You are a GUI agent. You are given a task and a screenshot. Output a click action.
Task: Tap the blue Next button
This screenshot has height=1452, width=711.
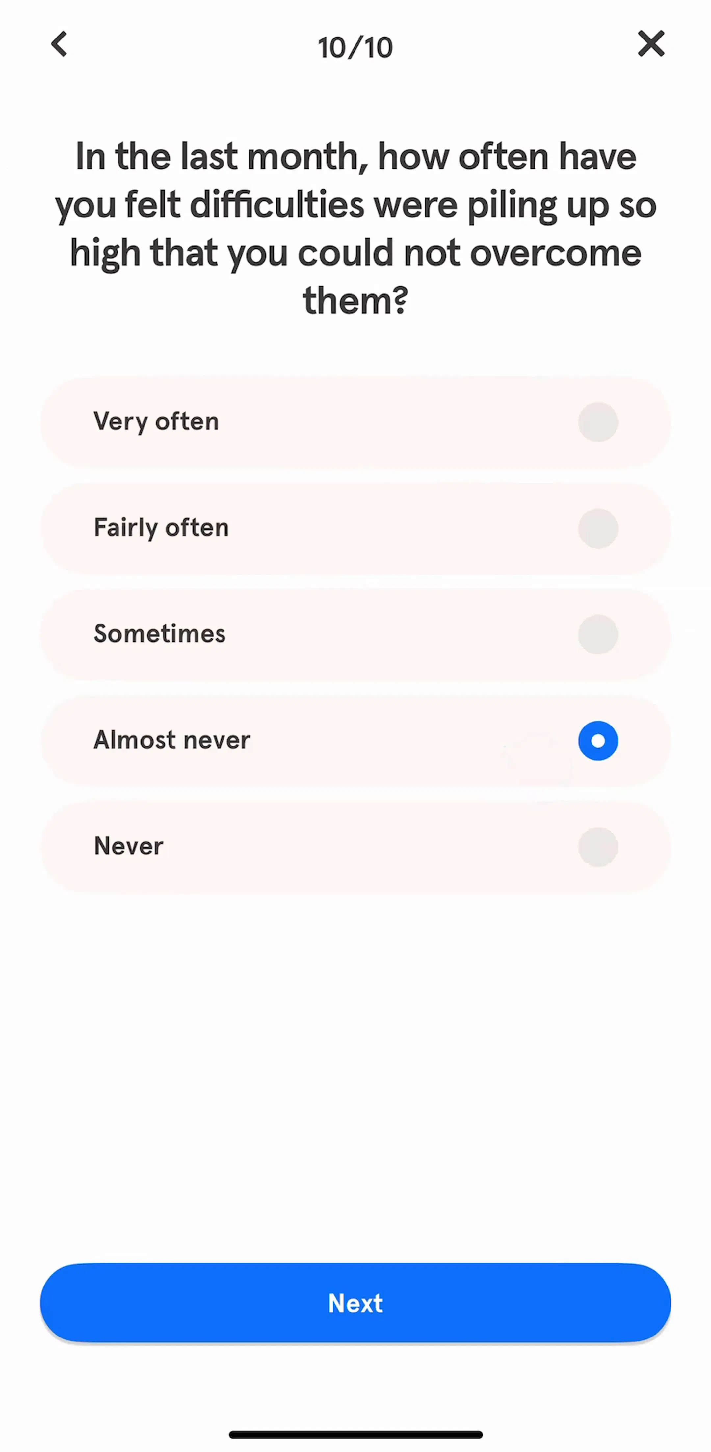click(x=355, y=1303)
